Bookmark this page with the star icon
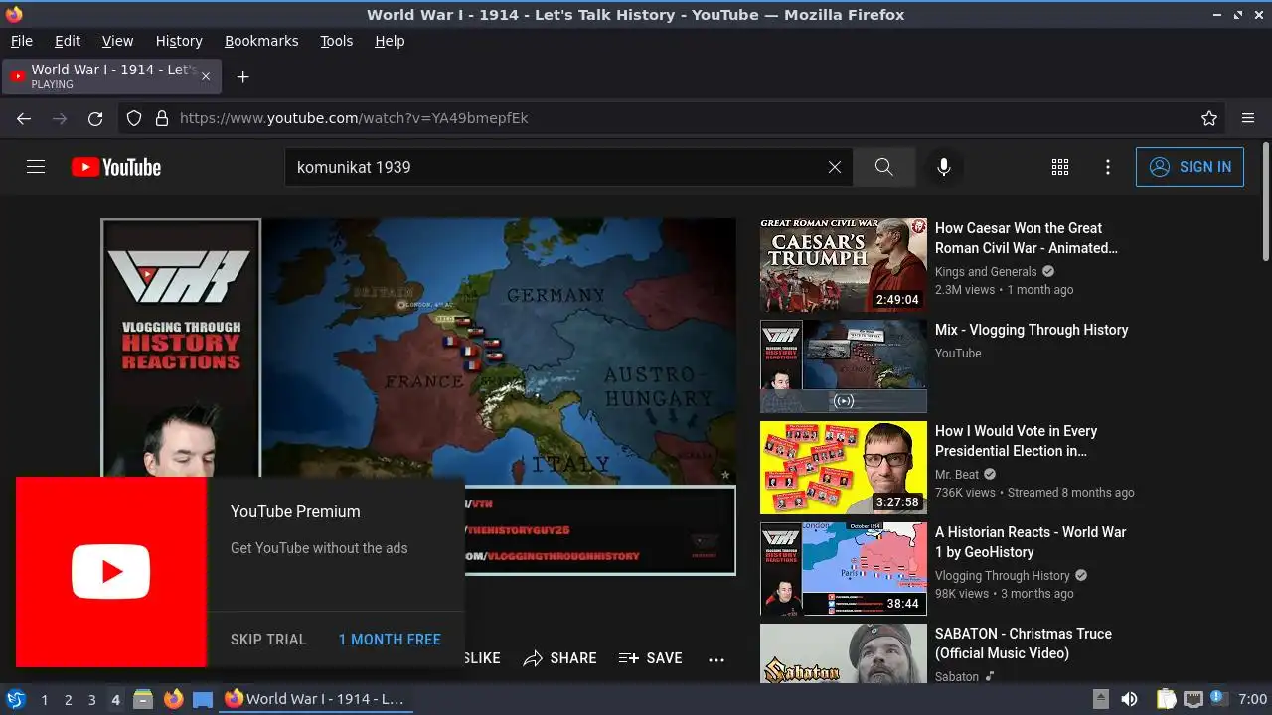Screen dimensions: 1272x715 point(1209,118)
